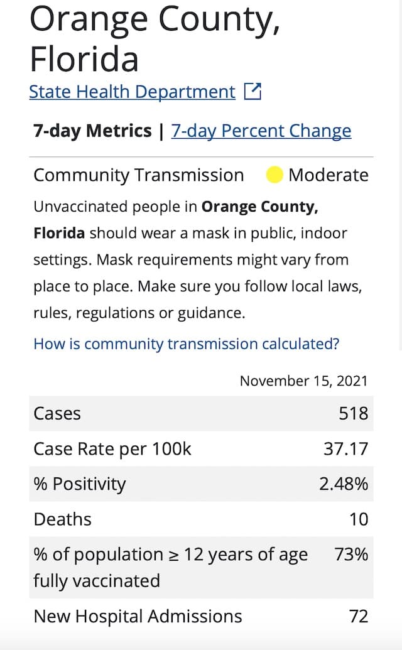Select the Case Rate per 100k row
Screen dimensions: 402x650
click(201, 448)
